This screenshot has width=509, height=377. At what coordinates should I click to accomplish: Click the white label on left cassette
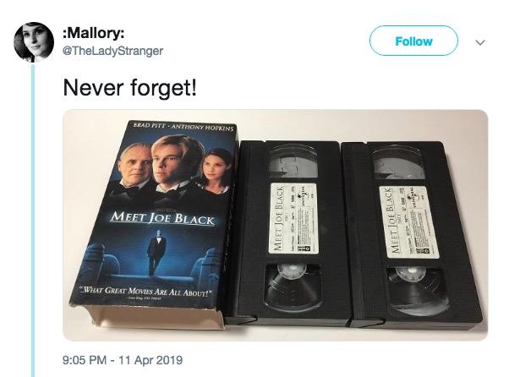(x=293, y=218)
